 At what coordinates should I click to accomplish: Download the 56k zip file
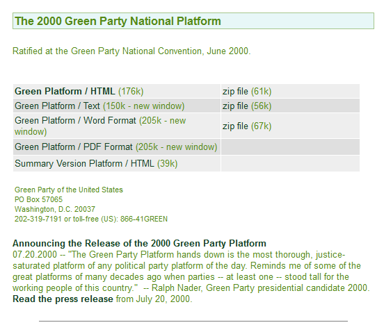point(235,106)
